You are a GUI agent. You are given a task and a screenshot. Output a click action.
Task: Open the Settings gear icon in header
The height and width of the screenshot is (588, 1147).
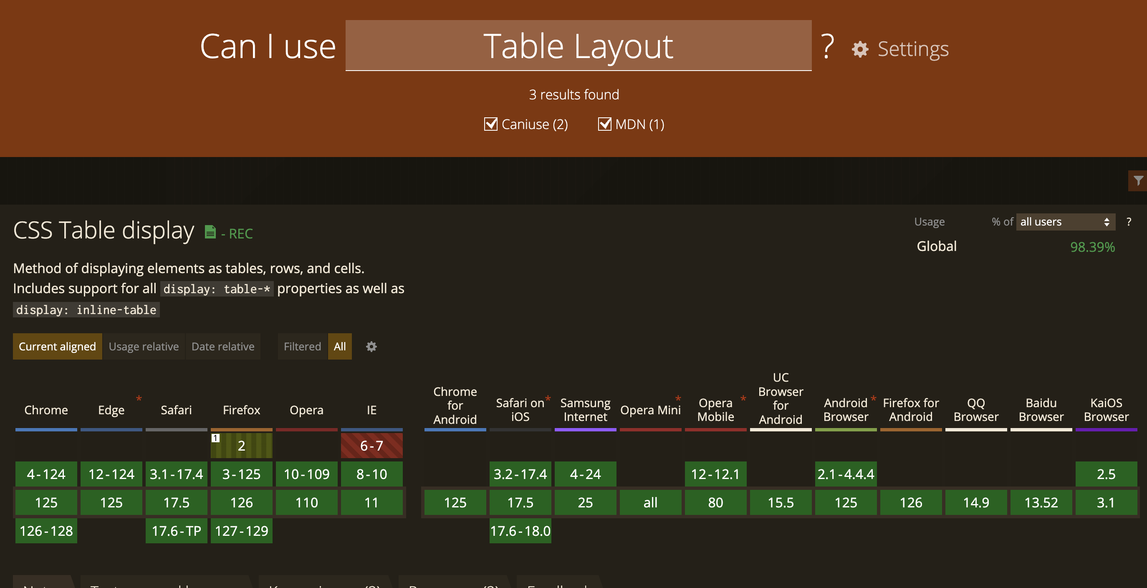click(860, 49)
